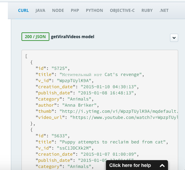This screenshot has height=170, width=185.
Task: Select the v_id value "ssC1JDCXk2M"
Action: pyautogui.click(x=74, y=148)
